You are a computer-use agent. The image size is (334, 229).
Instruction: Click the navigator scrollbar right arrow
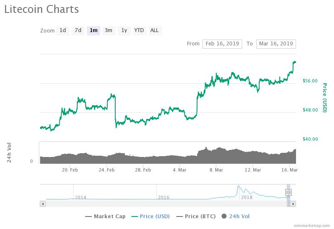(293, 204)
